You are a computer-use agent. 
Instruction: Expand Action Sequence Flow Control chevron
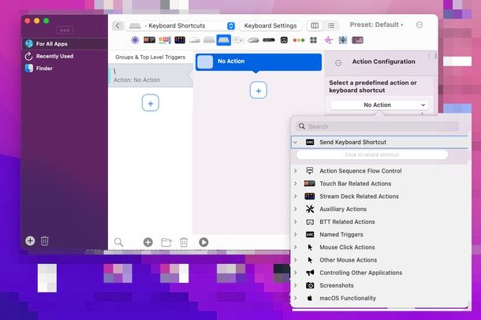coord(296,171)
